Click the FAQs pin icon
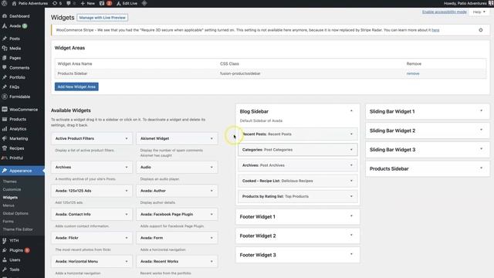 pyautogui.click(x=5, y=86)
